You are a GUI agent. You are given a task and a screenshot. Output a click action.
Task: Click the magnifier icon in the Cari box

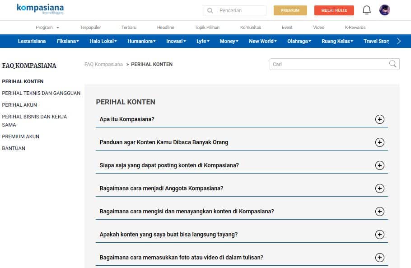392,64
